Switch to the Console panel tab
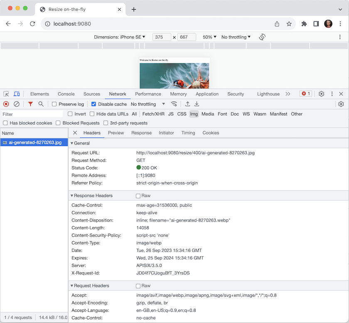Screen dimensions: 349x323 [x=66, y=94]
